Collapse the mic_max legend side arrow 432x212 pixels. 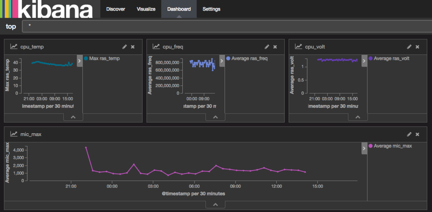[364, 148]
